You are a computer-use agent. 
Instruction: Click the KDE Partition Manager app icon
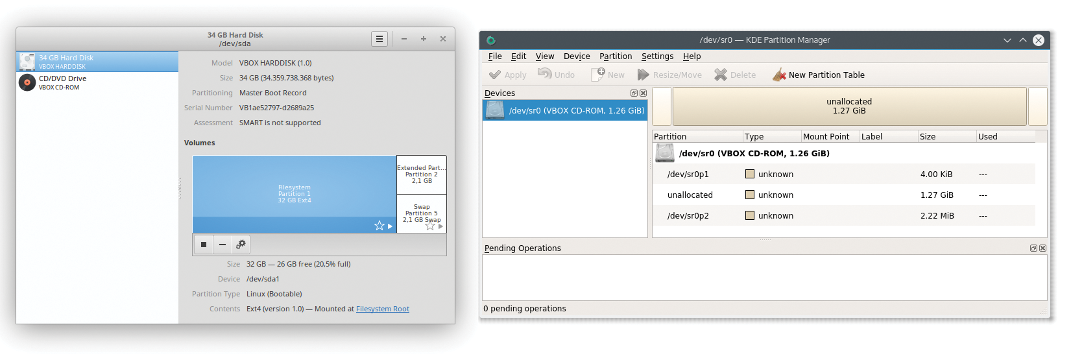pyautogui.click(x=490, y=40)
